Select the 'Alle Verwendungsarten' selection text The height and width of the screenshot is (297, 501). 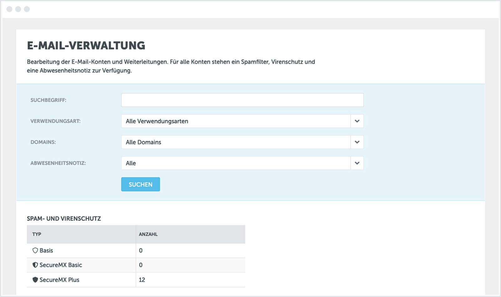[157, 121]
